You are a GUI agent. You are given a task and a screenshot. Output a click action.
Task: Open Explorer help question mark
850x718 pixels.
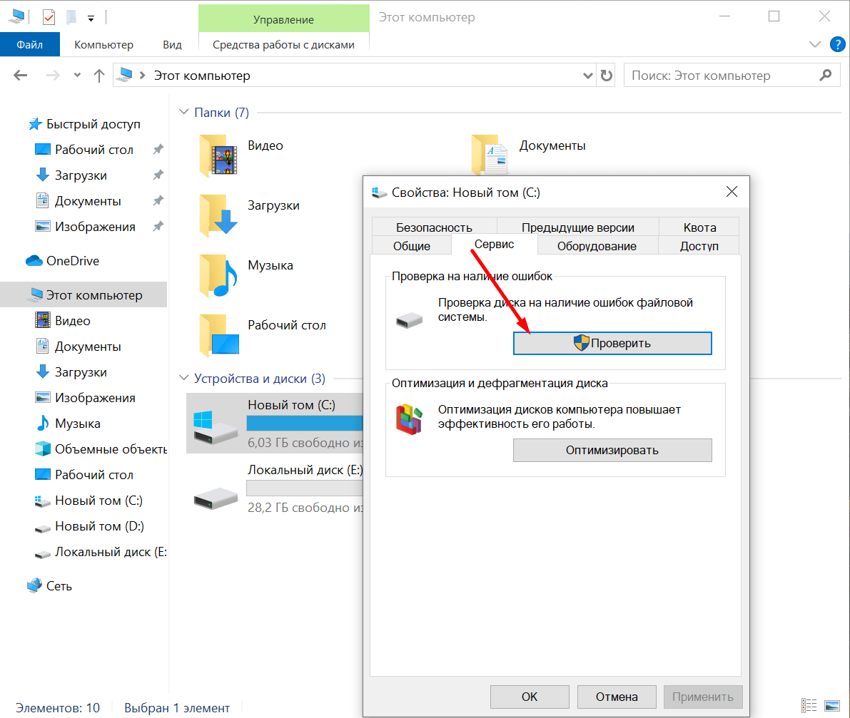[837, 44]
